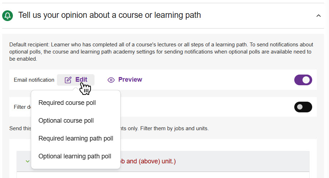Disable the Email notification purple toggle

(303, 80)
